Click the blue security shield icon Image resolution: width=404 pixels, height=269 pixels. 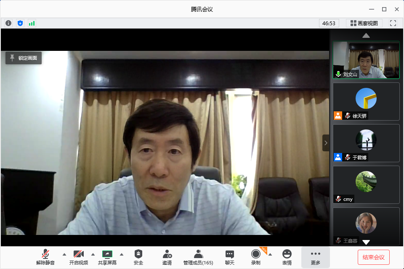point(20,23)
